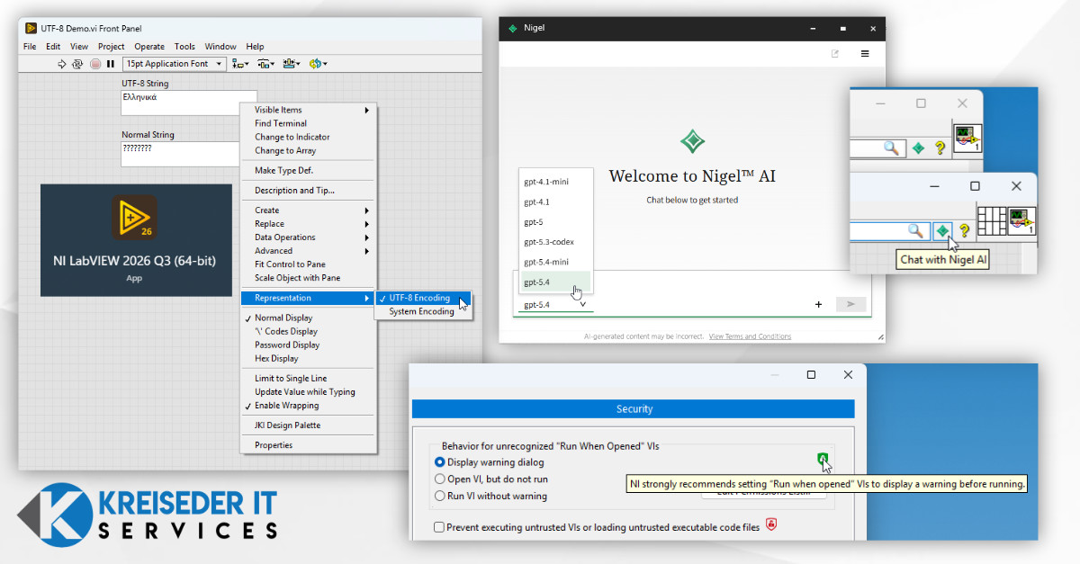The height and width of the screenshot is (564, 1080).
Task: Open the Project menu
Action: pos(112,47)
